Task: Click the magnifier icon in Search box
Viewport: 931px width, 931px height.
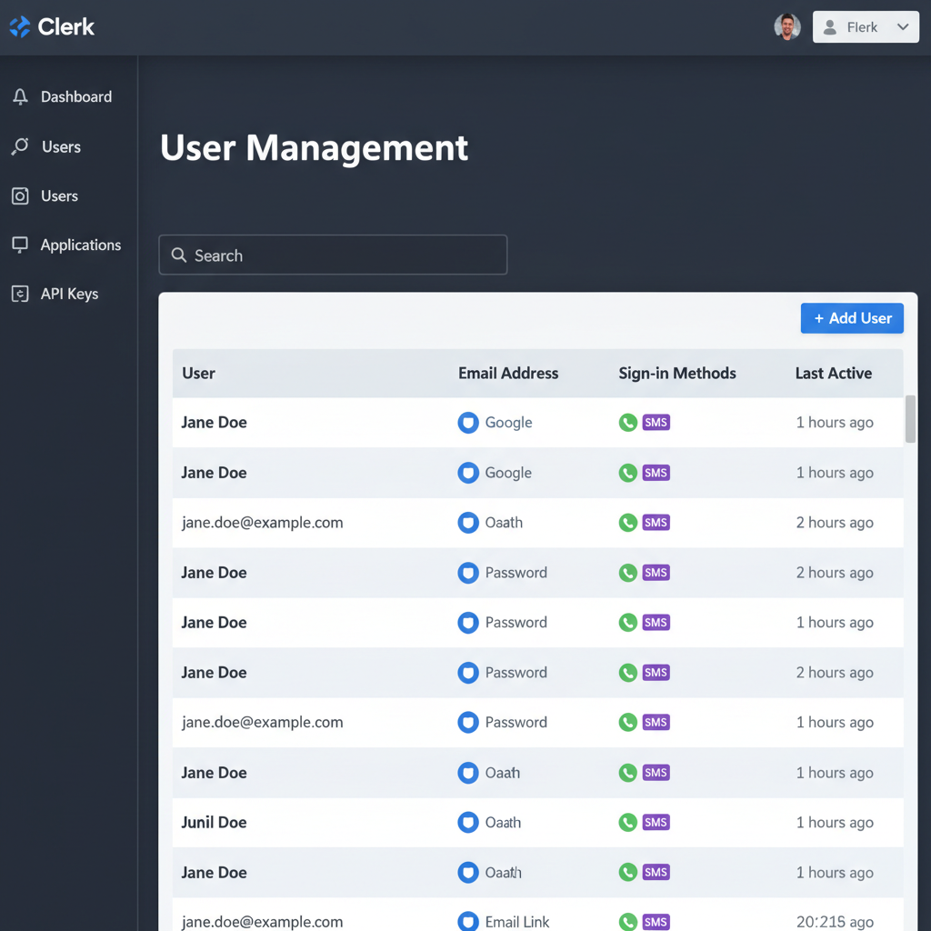Action: pyautogui.click(x=179, y=255)
